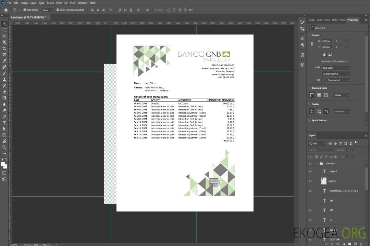The width and height of the screenshot is (370, 246).
Task: Open the Window menu
Action: pyautogui.click(x=83, y=3)
